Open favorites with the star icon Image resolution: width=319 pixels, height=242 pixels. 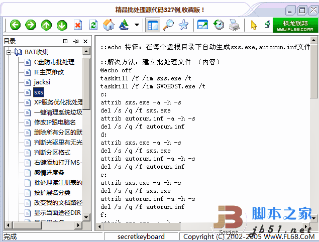click(x=183, y=25)
